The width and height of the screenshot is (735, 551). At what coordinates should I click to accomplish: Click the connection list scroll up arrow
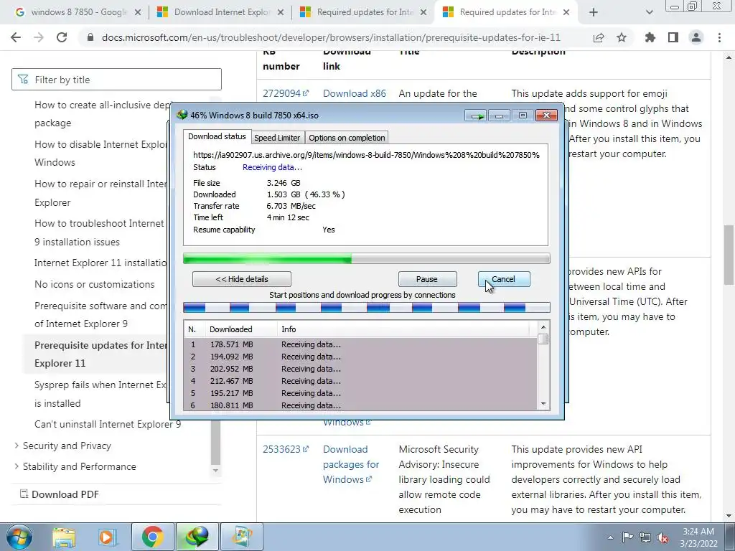point(543,327)
